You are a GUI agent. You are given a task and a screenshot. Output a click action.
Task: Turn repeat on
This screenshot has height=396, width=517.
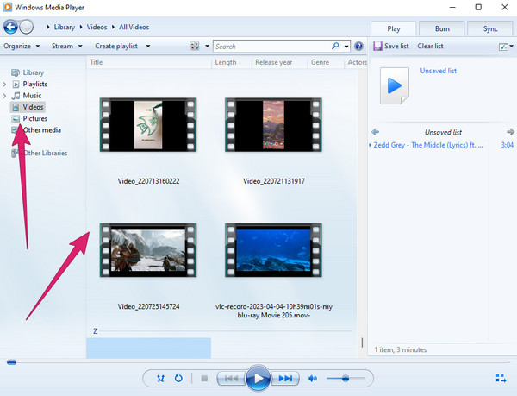coord(178,378)
